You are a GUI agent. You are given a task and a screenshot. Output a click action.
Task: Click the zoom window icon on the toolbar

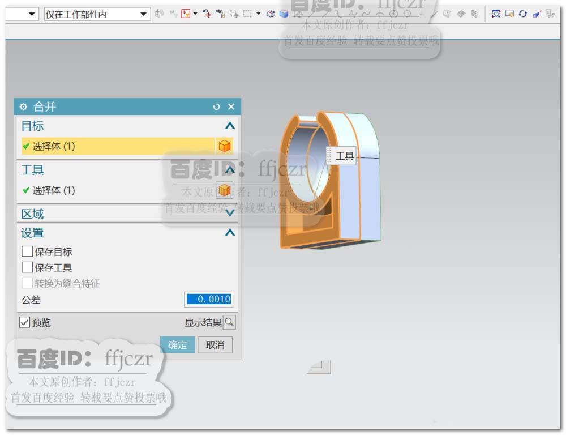(496, 14)
